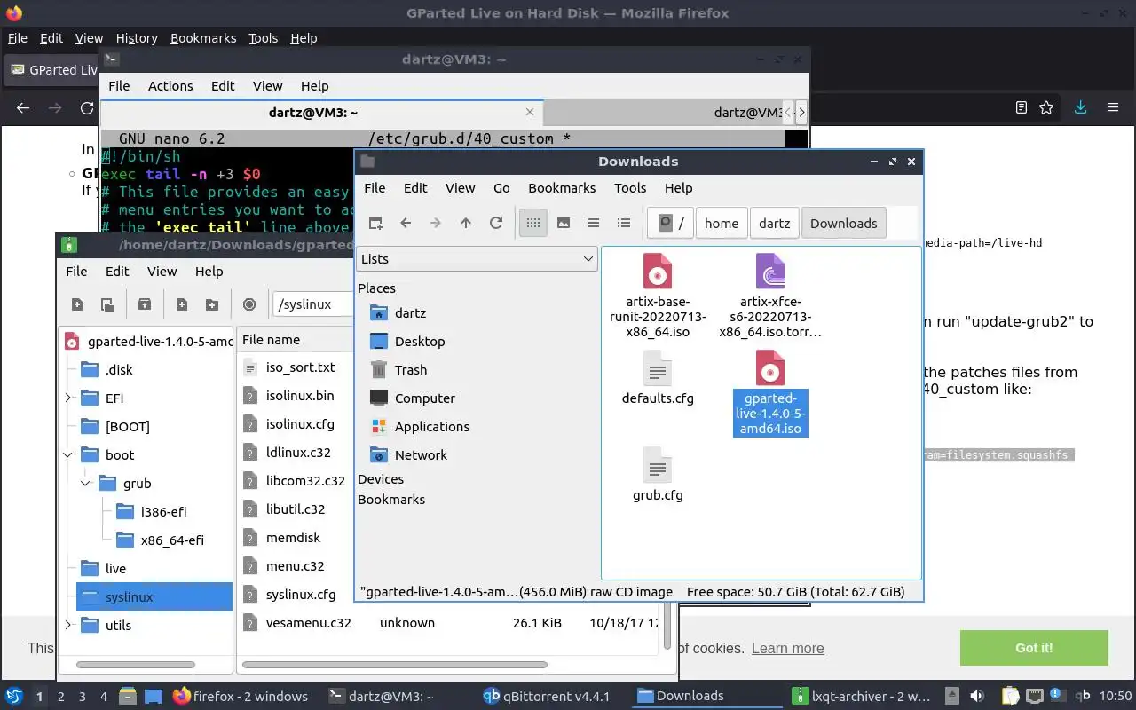This screenshot has width=1136, height=710.
Task: Go up one folder in Downloads window
Action: 466,223
